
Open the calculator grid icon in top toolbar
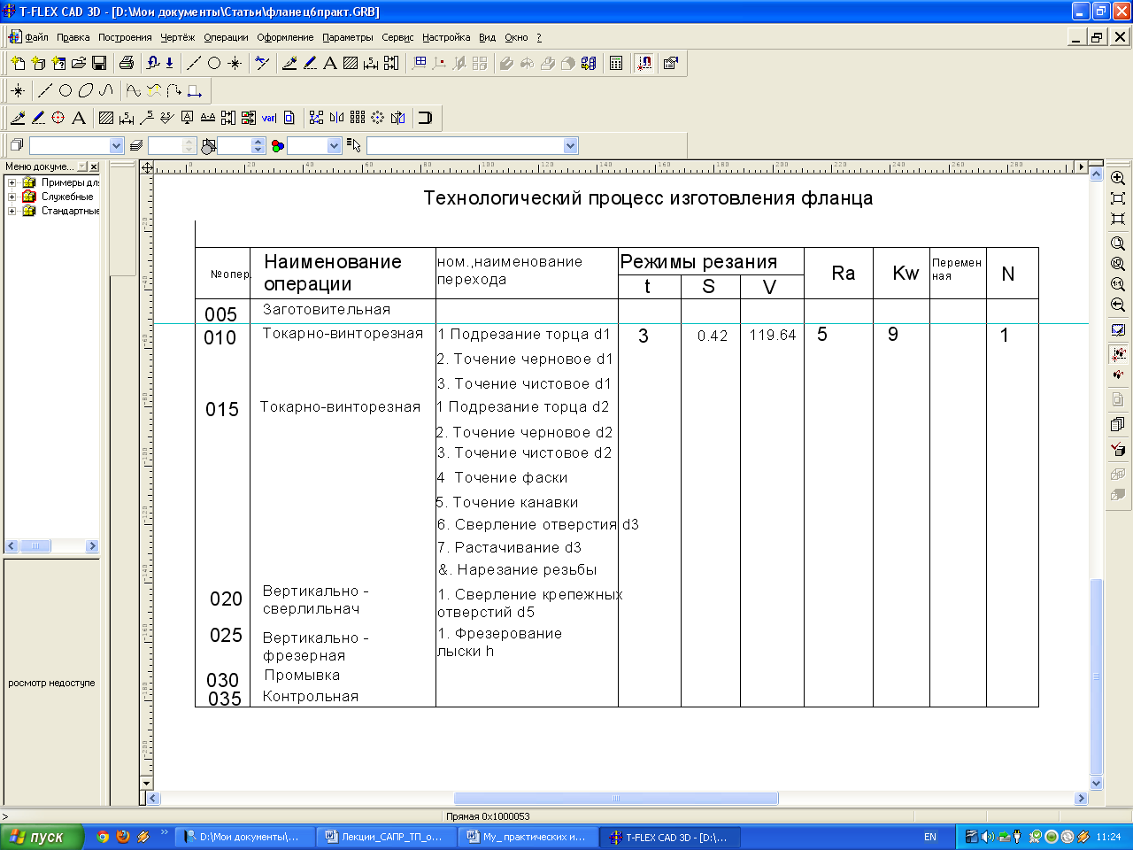click(x=616, y=63)
